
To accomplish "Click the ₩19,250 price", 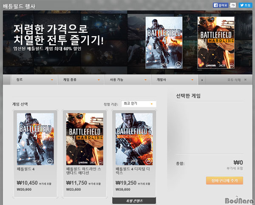I will coord(126,183).
